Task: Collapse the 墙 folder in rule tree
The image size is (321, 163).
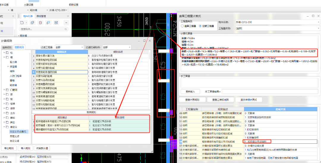Action: [x=4, y=57]
